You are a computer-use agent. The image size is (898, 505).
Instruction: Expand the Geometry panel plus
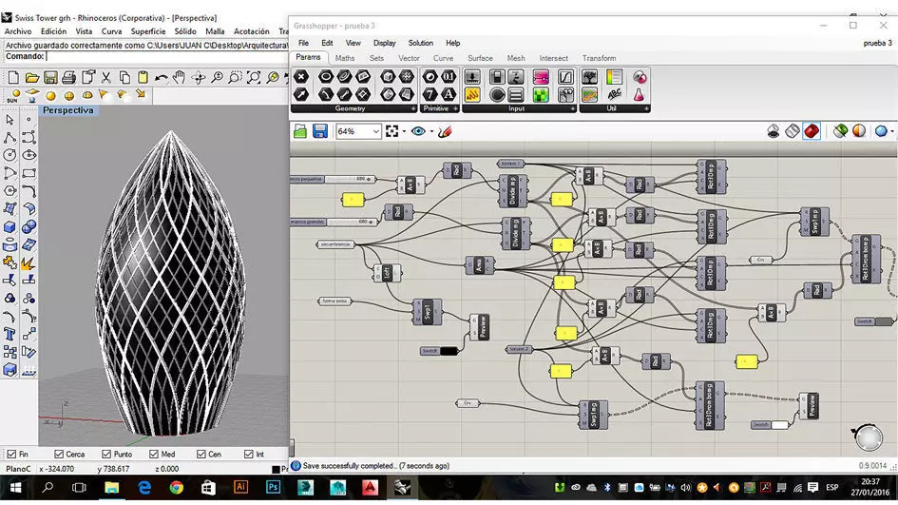pyautogui.click(x=413, y=108)
